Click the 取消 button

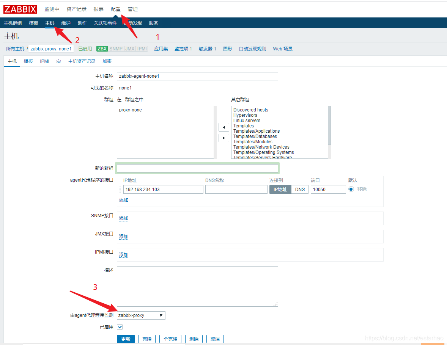point(215,339)
